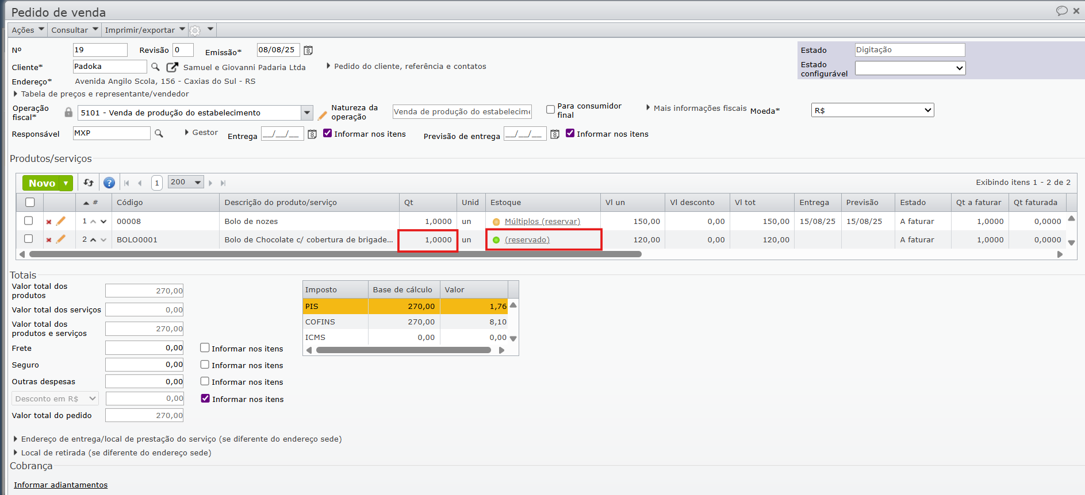Uncheck Informar nos itens for Entrega
Image resolution: width=1085 pixels, height=495 pixels.
coord(328,133)
